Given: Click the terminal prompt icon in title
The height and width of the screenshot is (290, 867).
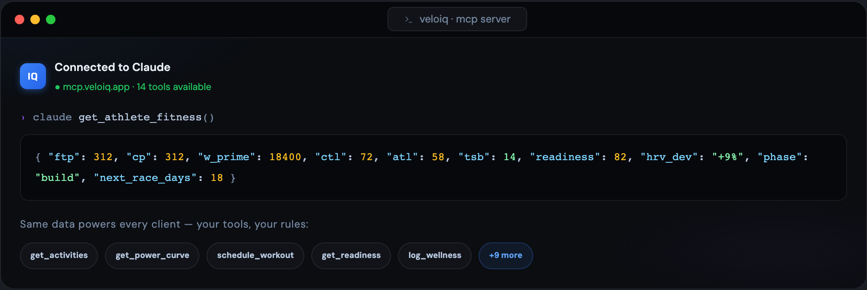Looking at the screenshot, I should coord(408,19).
